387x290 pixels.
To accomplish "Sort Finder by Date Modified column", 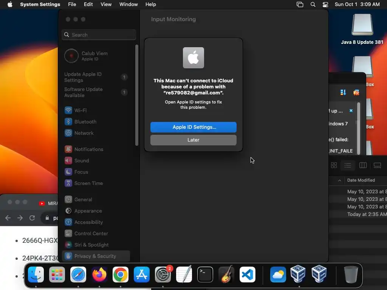I will pyautogui.click(x=361, y=180).
